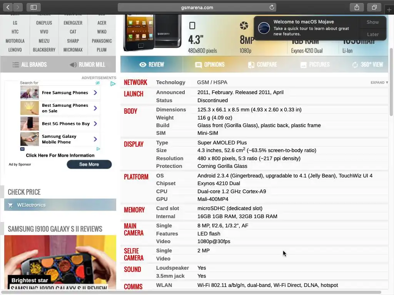Click the Review eye icon
Screen dimensions: 394x295
pos(143,65)
